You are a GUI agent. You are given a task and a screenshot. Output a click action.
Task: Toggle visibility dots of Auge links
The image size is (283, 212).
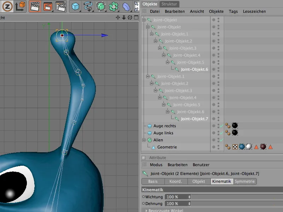218,133
